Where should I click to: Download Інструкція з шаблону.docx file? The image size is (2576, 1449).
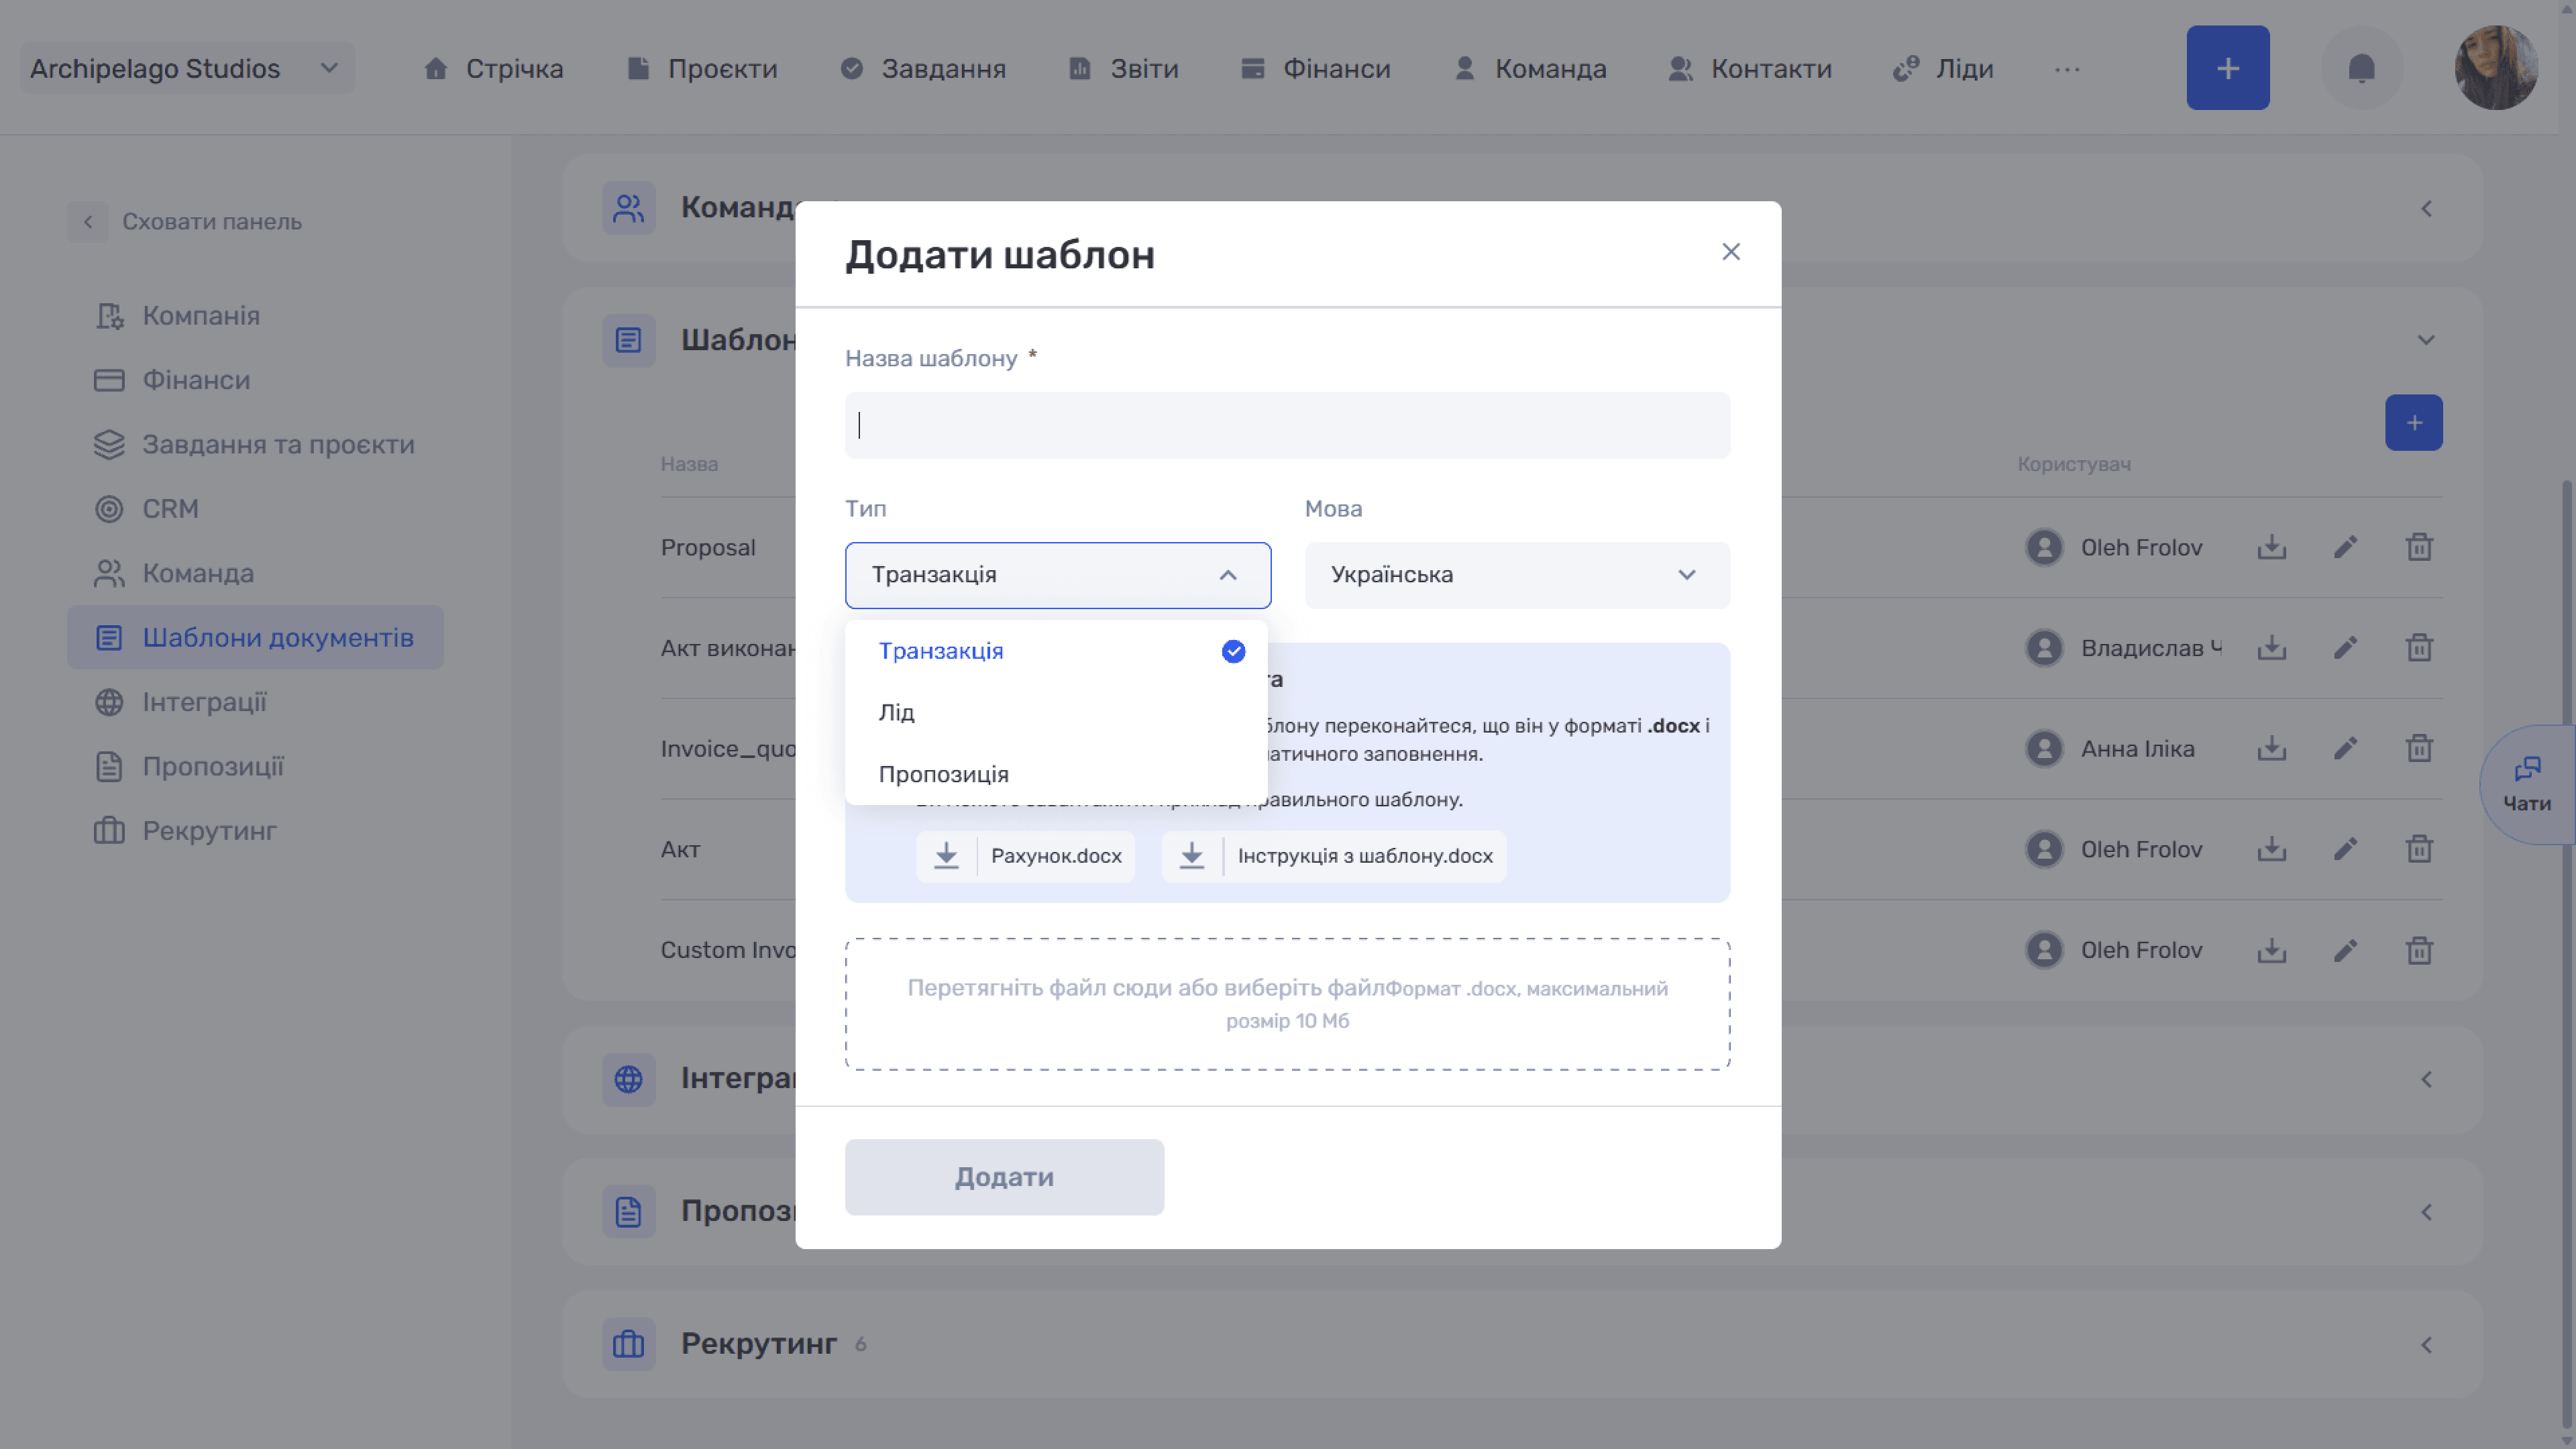click(1333, 856)
